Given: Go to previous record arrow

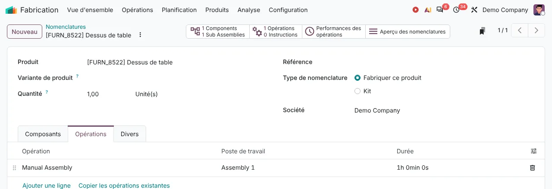Looking at the screenshot, I should pos(520,30).
